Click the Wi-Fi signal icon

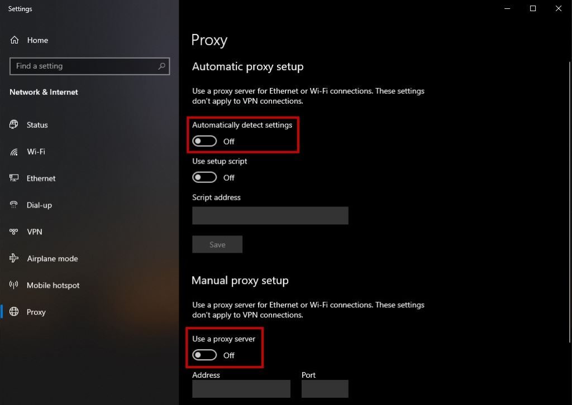[x=14, y=152]
